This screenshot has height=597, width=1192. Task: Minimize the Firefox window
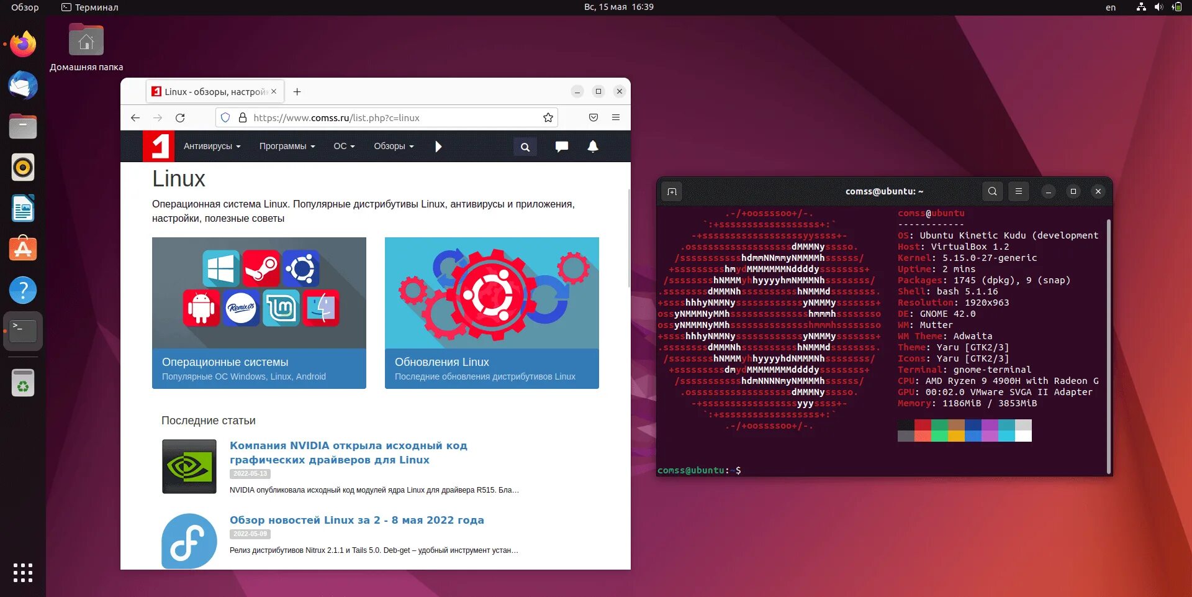pos(577,91)
